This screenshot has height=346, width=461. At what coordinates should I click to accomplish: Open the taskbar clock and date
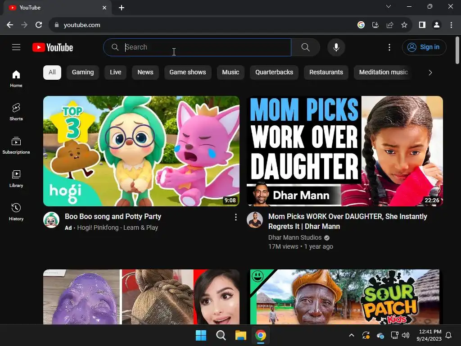pyautogui.click(x=429, y=335)
